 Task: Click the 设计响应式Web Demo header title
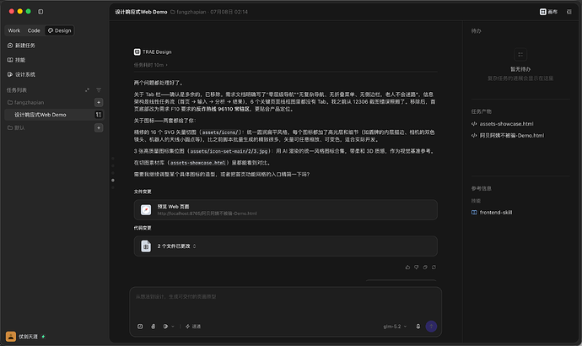coord(141,12)
